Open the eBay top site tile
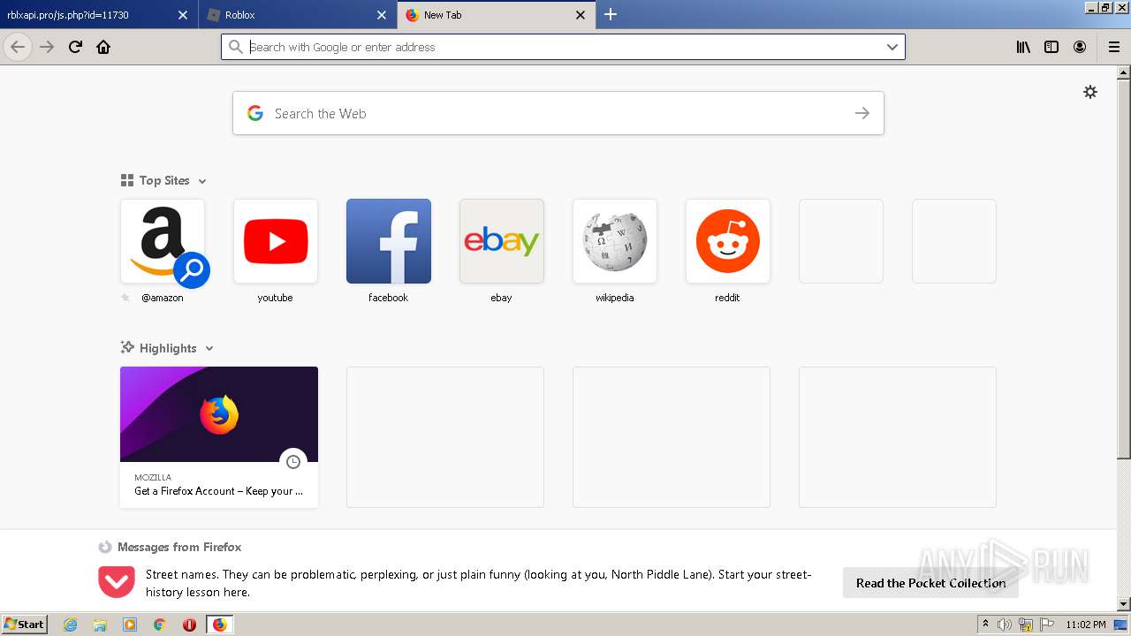The image size is (1131, 636). (502, 241)
